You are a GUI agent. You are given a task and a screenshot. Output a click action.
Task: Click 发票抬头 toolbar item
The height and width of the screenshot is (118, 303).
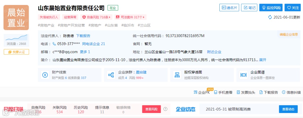(x=246, y=92)
